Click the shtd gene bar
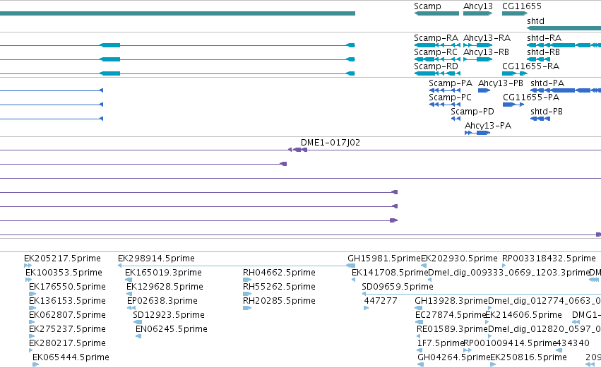601x368 pixels. coord(564,28)
